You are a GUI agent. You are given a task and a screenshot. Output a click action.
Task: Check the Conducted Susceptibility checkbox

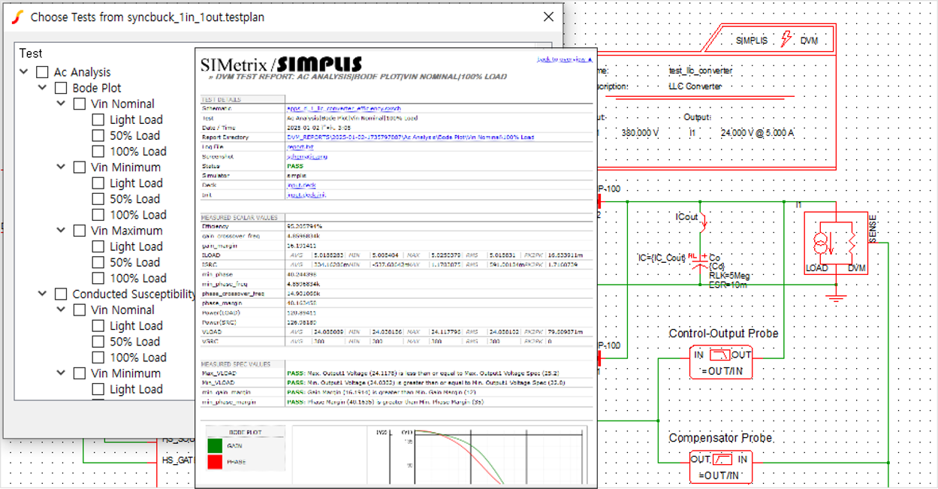pos(61,294)
